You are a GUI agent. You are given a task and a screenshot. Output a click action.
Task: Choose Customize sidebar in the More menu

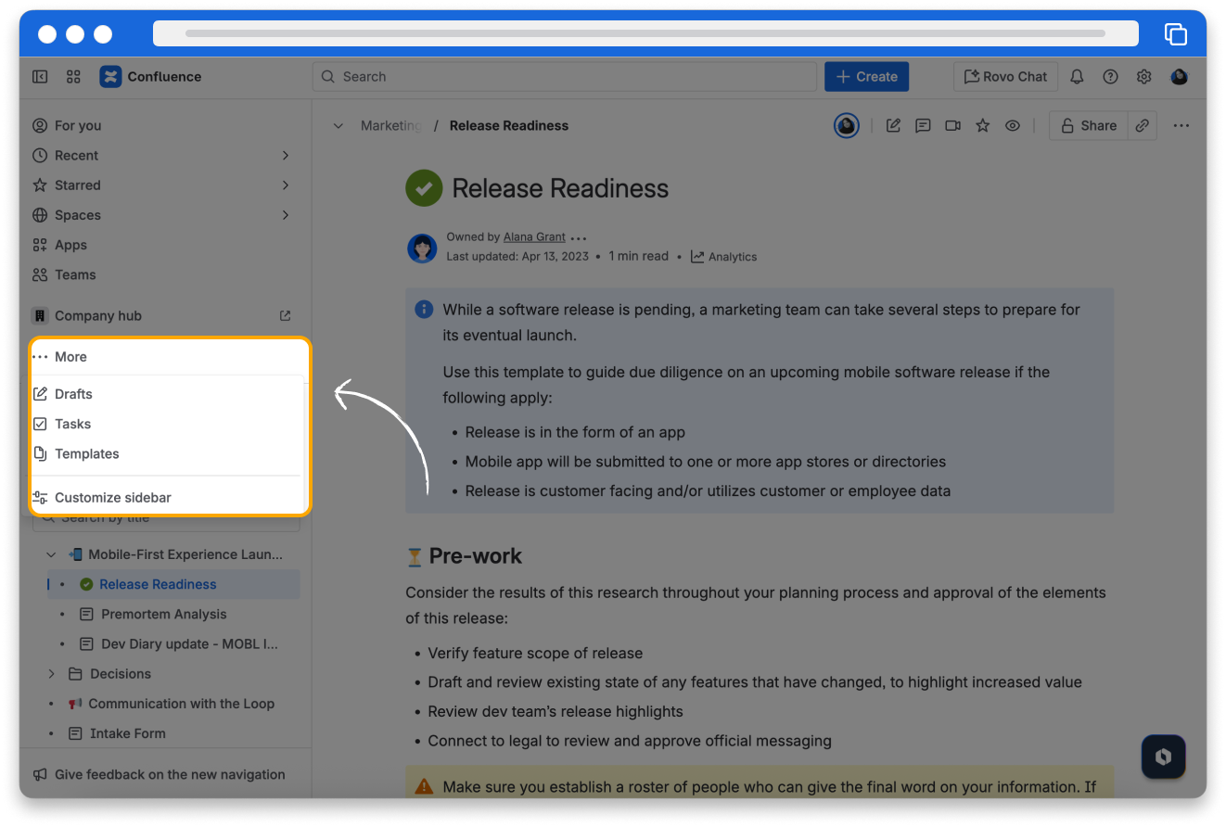(112, 498)
